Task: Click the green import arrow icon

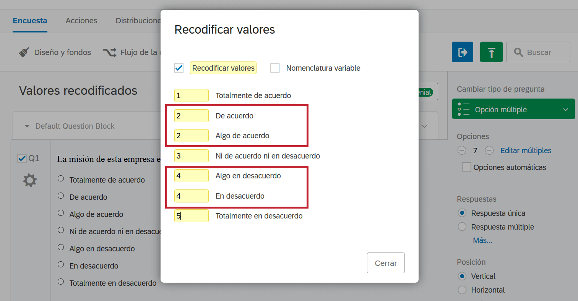Action: [x=491, y=52]
